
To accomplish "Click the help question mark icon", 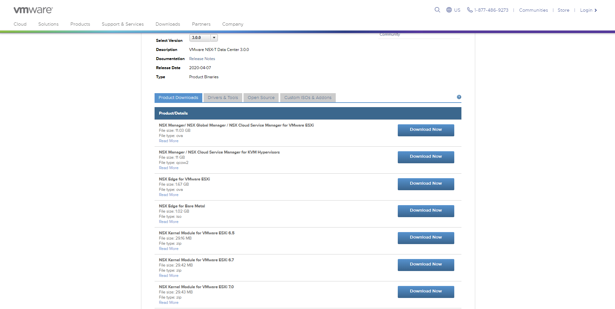I will pyautogui.click(x=459, y=97).
